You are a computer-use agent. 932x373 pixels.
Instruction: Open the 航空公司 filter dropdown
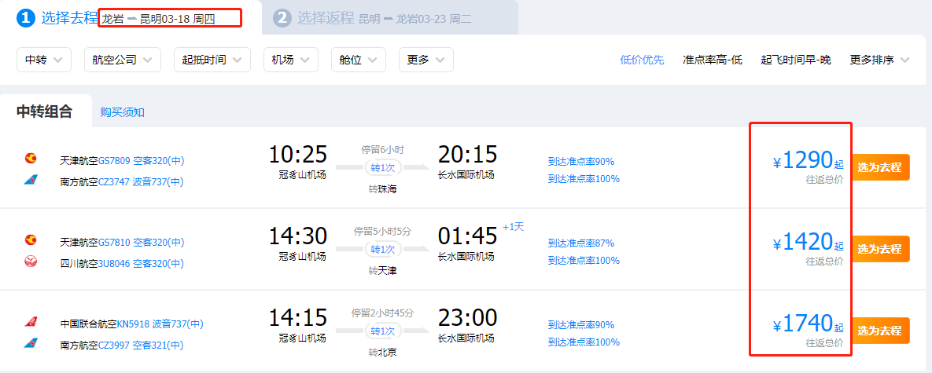[x=123, y=60]
